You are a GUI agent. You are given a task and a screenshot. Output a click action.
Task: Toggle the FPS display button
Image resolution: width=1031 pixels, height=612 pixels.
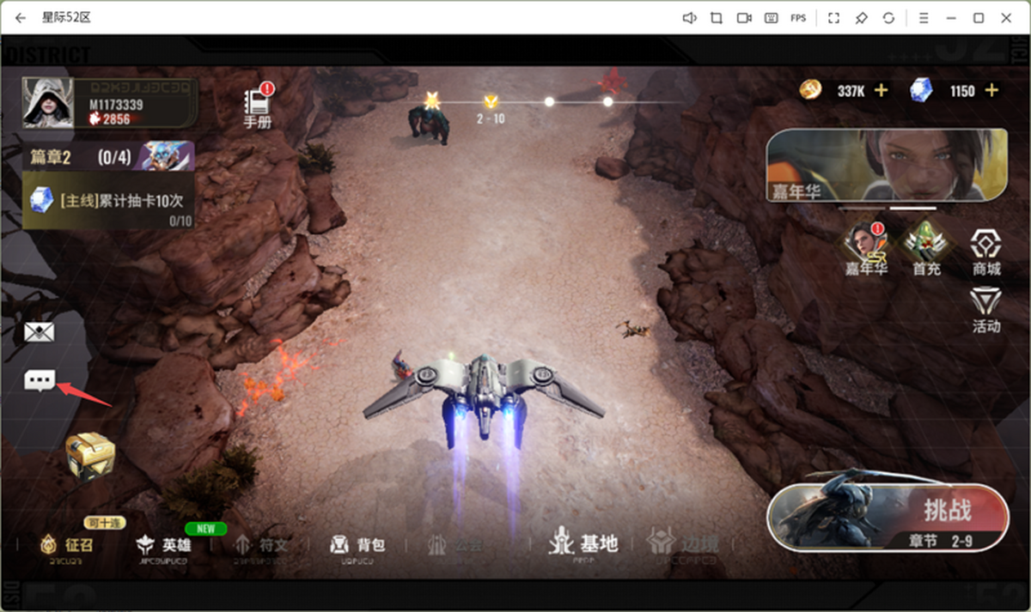[x=798, y=18]
